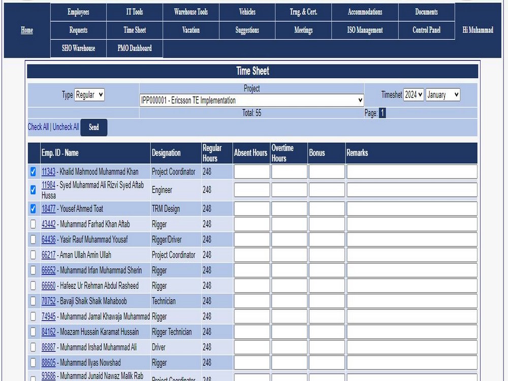Open Trng. & Cert. menu

pos(303,12)
